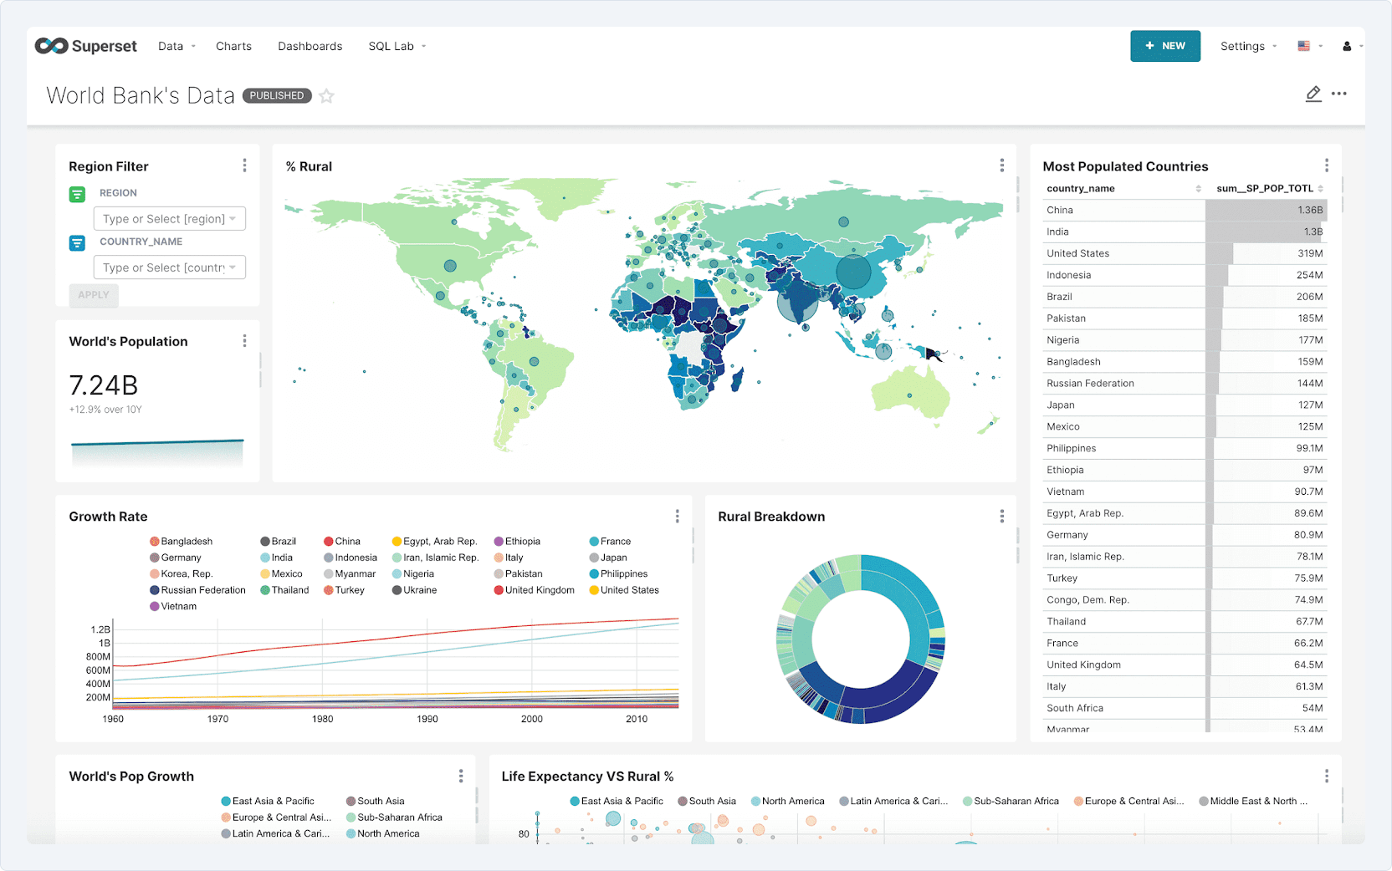
Task: Open the Type or Select region dropdown
Action: (169, 218)
